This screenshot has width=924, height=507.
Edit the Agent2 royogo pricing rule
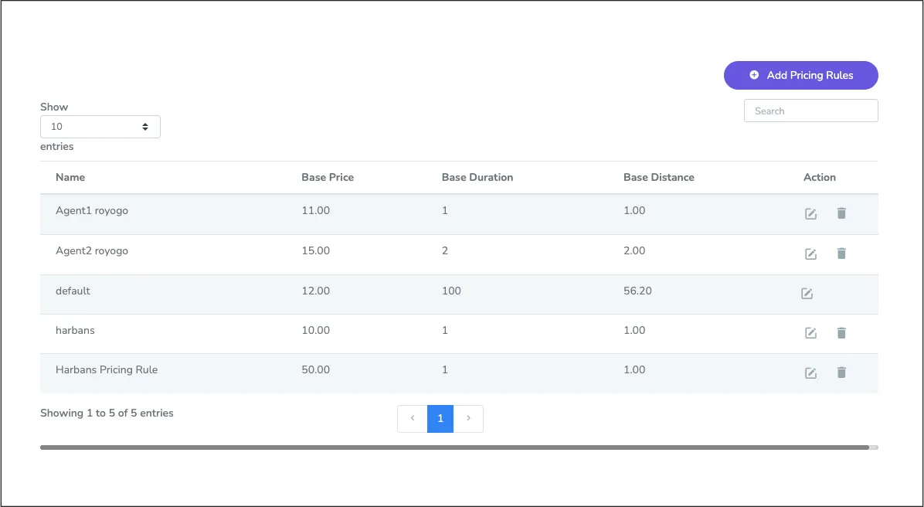810,253
